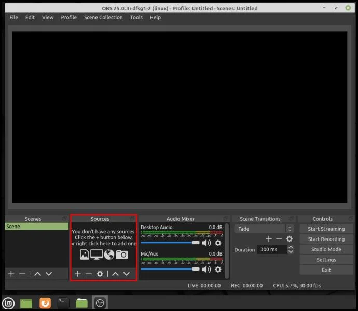Click Start Streaming
Screen dimensions: 358x311
pos(326,229)
